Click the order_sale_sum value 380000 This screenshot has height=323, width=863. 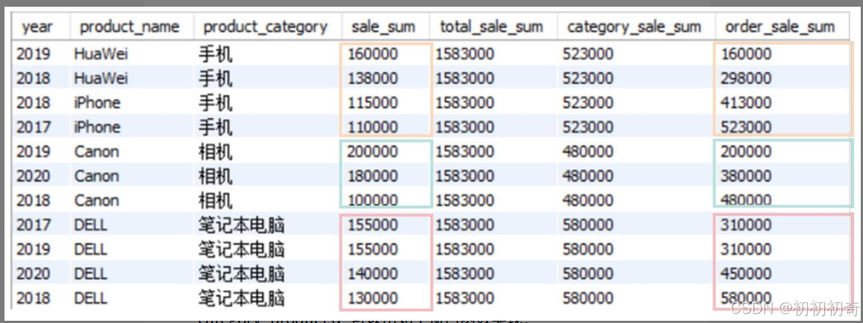[746, 176]
